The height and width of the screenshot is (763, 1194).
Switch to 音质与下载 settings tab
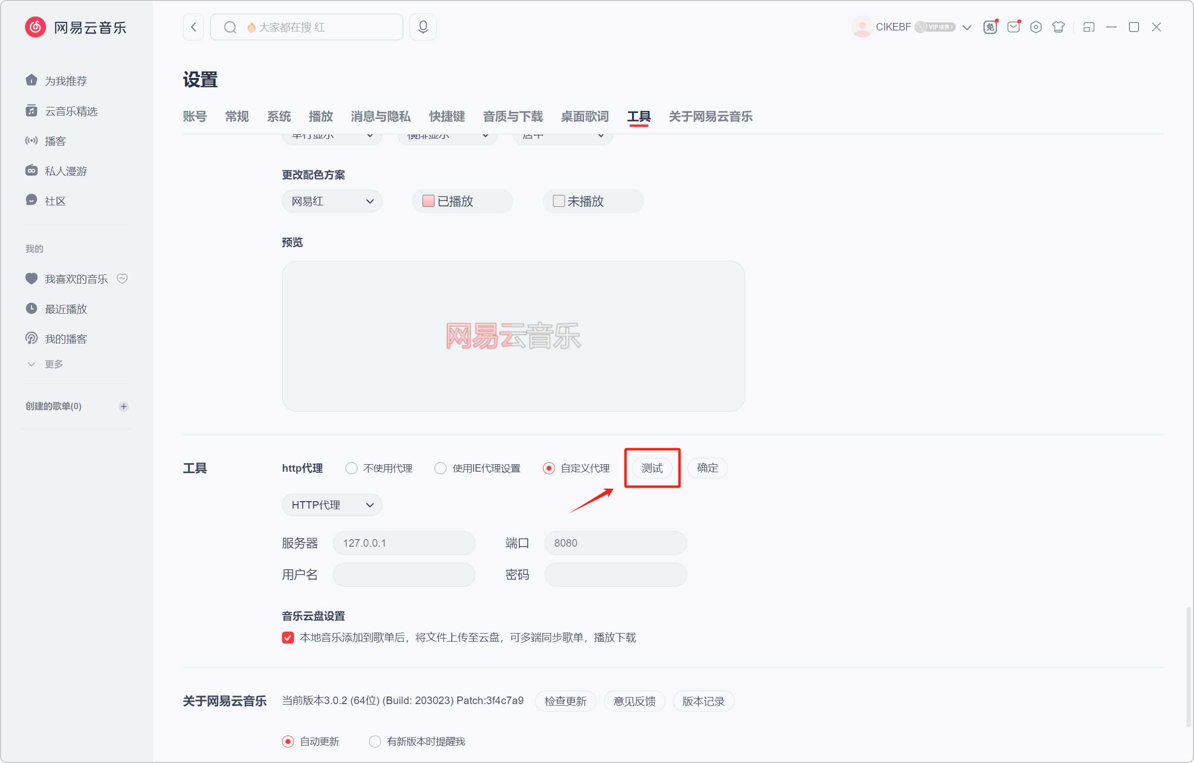coord(513,116)
